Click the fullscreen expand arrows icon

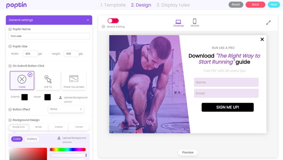click(268, 23)
